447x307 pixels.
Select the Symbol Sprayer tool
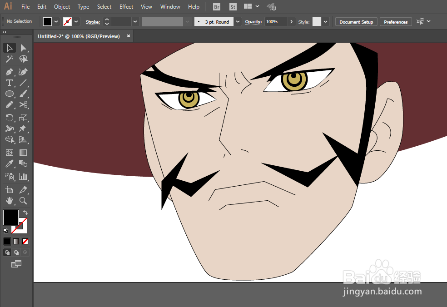pyautogui.click(x=10, y=177)
